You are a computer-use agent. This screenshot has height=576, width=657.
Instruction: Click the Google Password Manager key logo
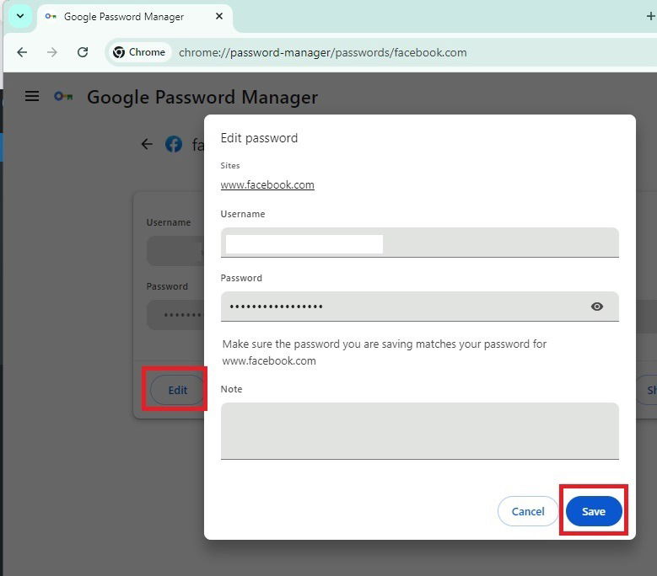tap(63, 97)
